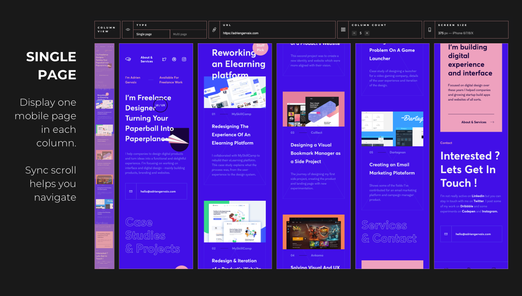Click the eye logo in first column
522x296 pixels.
point(128,59)
